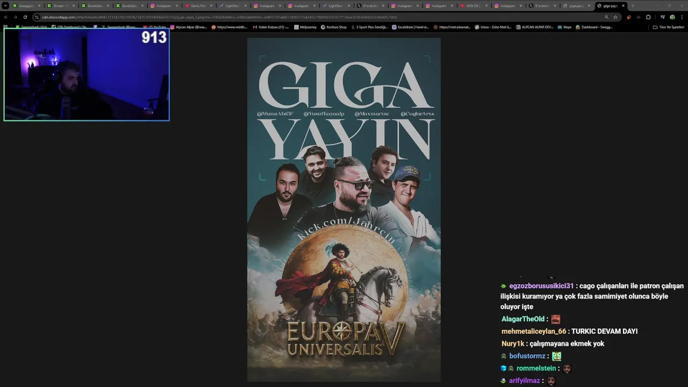Open the Chrome profile avatar

point(672,17)
